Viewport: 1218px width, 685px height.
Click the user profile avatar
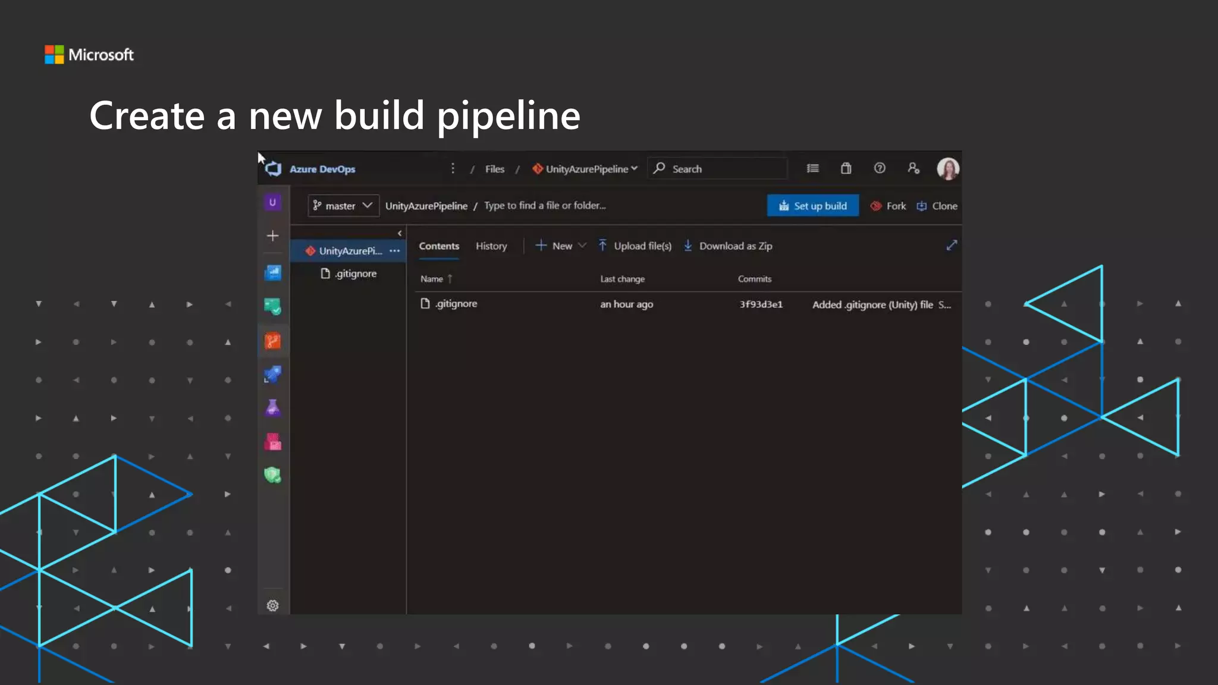tap(948, 169)
